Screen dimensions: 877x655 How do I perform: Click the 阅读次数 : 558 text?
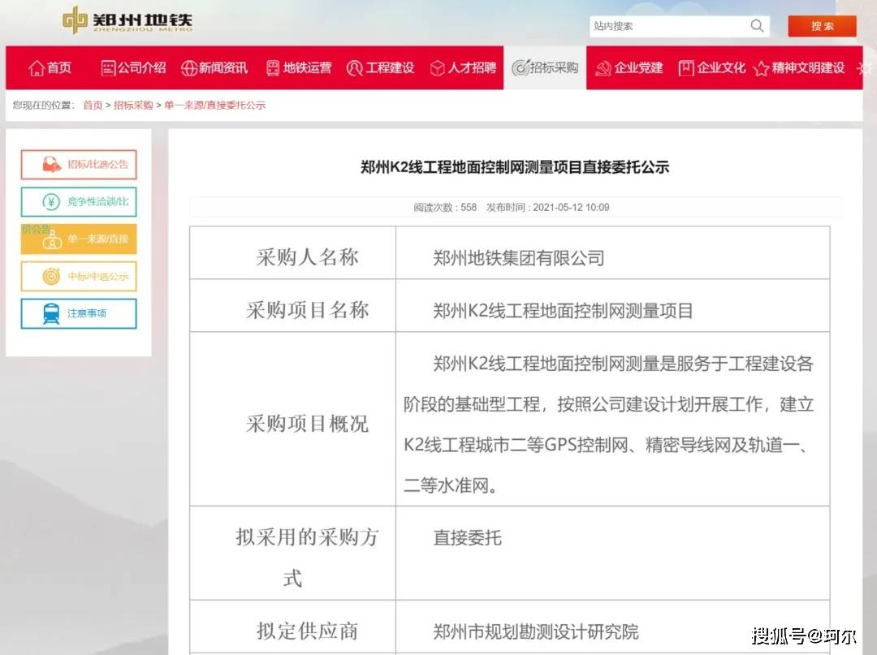point(445,207)
